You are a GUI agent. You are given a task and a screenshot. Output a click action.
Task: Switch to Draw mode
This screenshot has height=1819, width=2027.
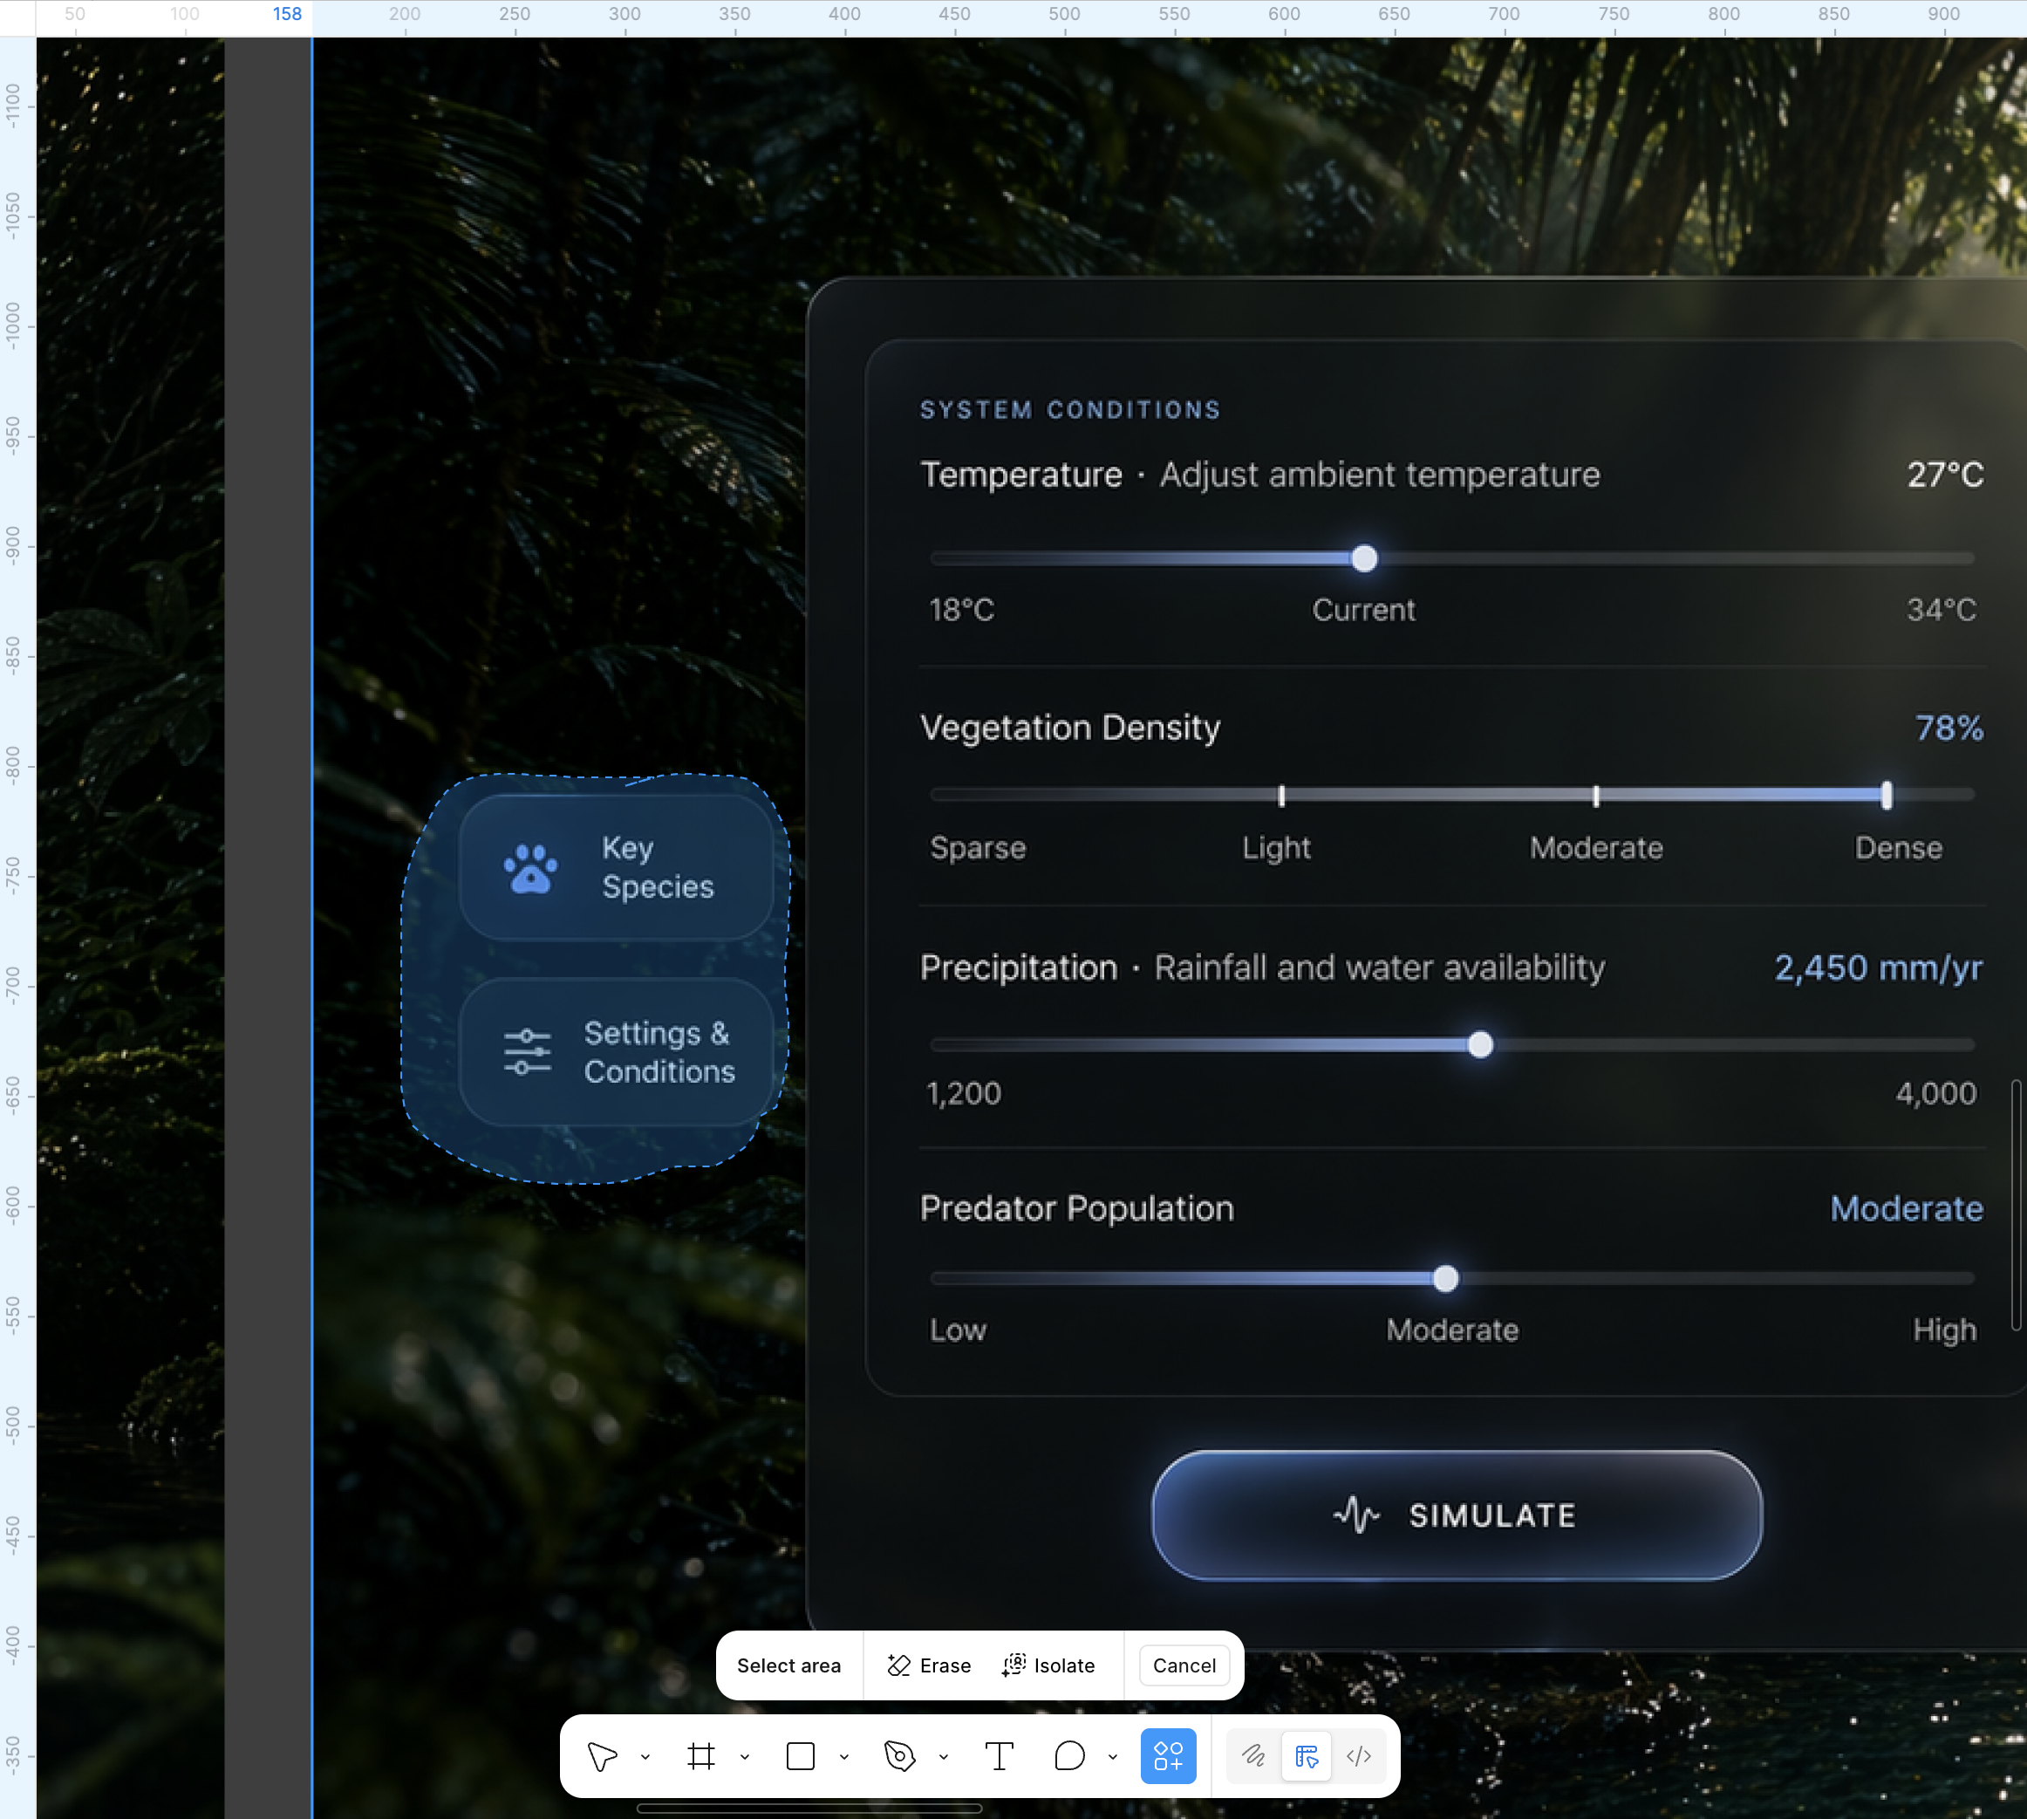point(1253,1756)
